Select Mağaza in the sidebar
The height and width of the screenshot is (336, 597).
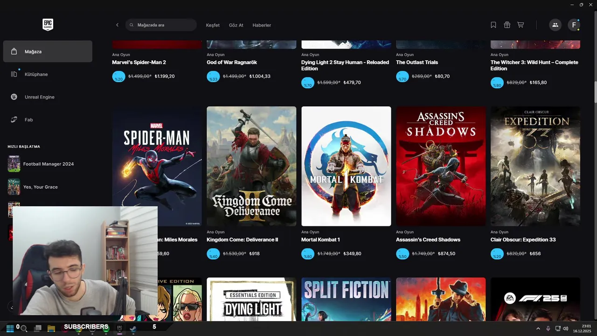(x=48, y=51)
